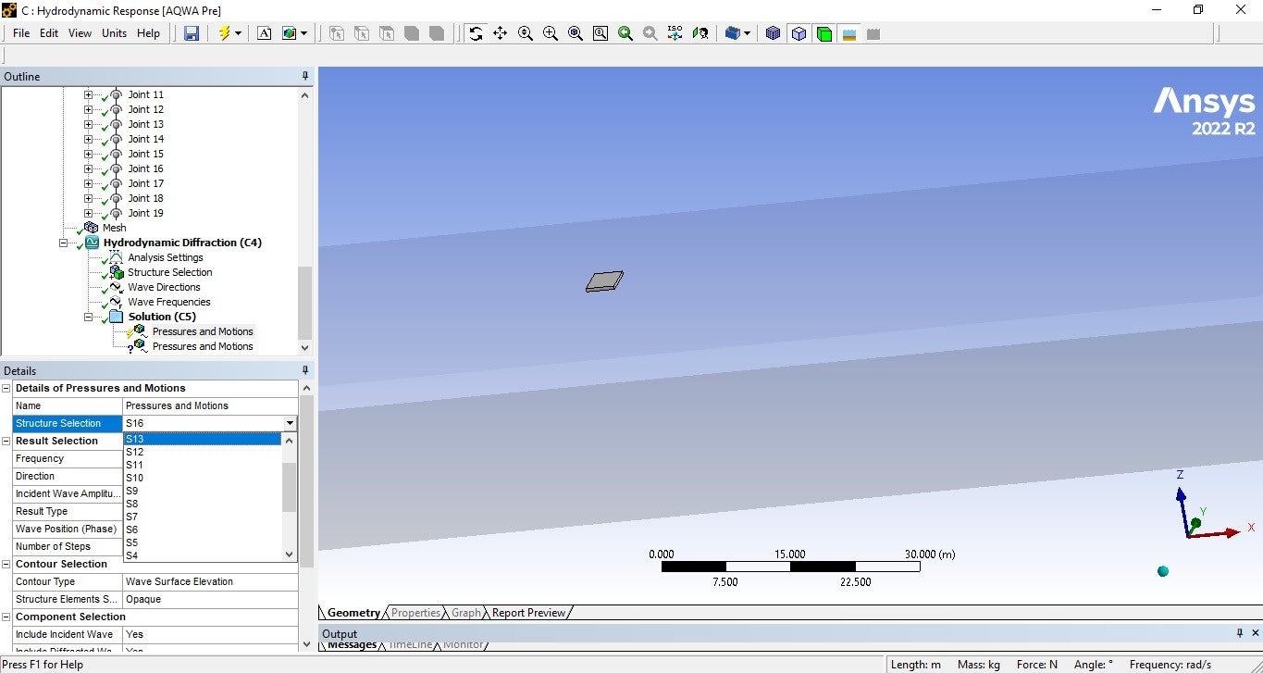Click the dropdown list's vertical scrollbar
The height and width of the screenshot is (673, 1263).
[x=290, y=488]
